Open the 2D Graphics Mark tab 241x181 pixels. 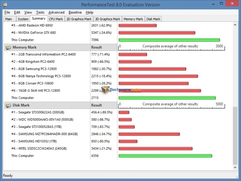tap(79, 19)
